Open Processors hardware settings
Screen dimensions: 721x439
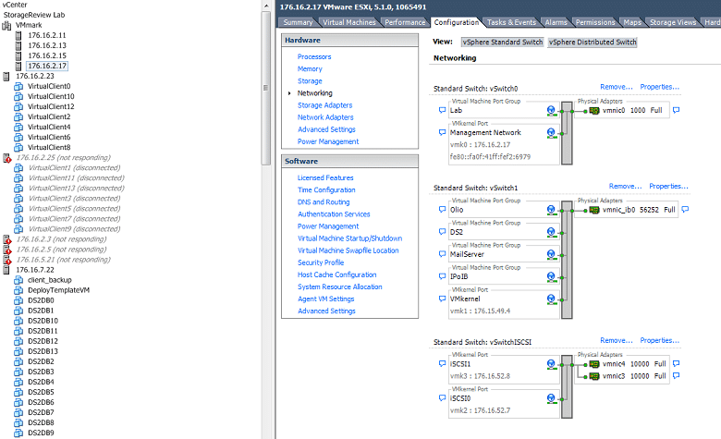pyautogui.click(x=314, y=56)
